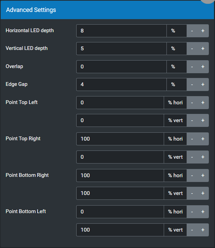
Task: Increase Horizontal LED depth with plus button
Action: pyautogui.click(x=203, y=31)
